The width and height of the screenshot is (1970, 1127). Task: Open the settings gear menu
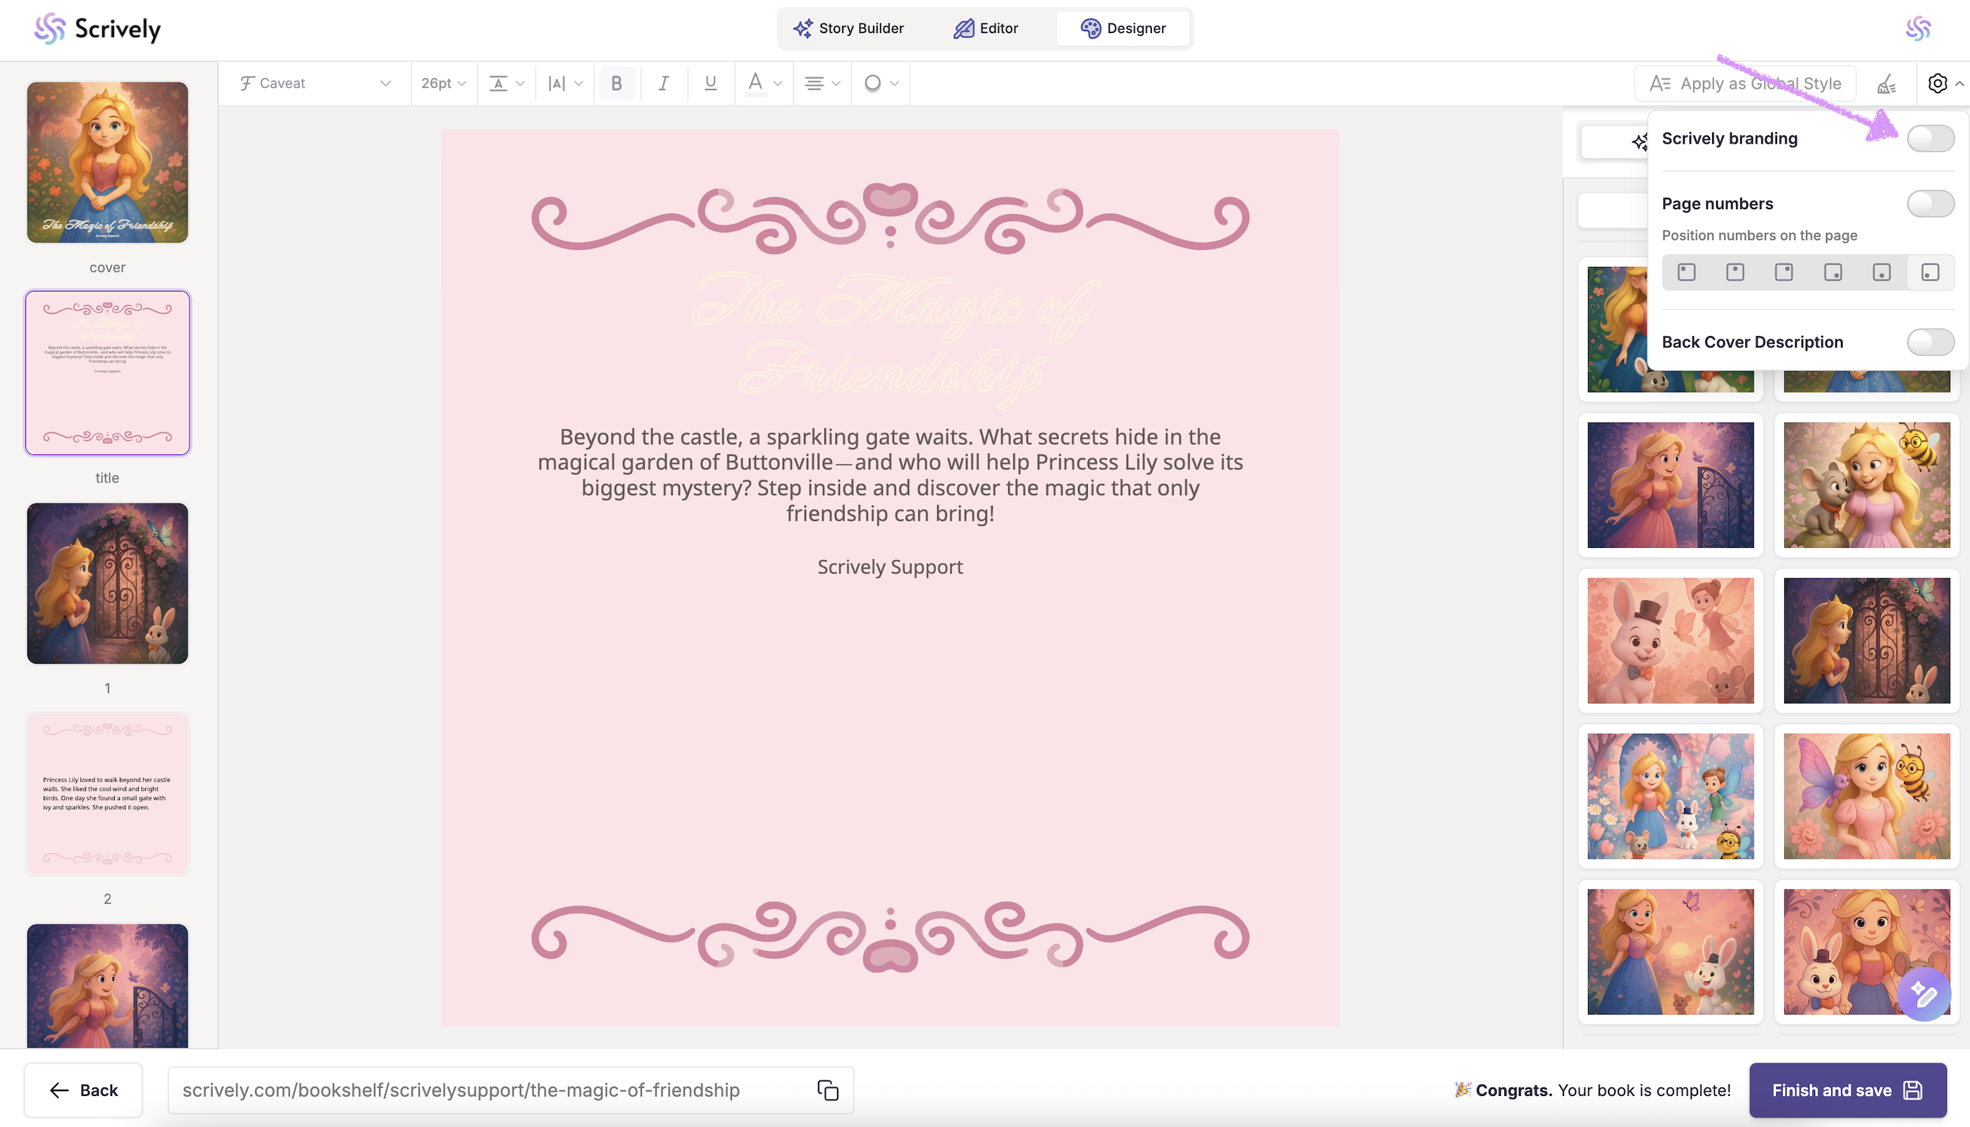(1937, 83)
